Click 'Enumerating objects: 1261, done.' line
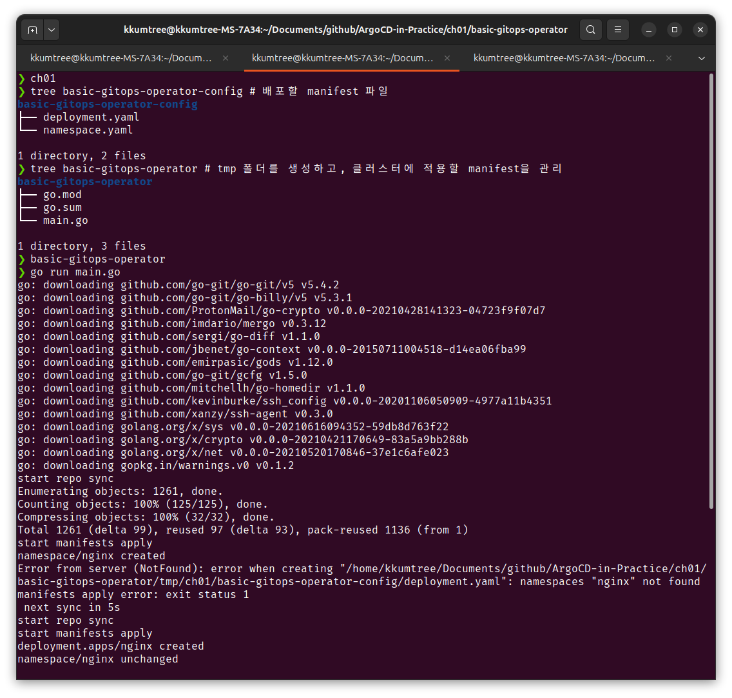 tap(120, 492)
